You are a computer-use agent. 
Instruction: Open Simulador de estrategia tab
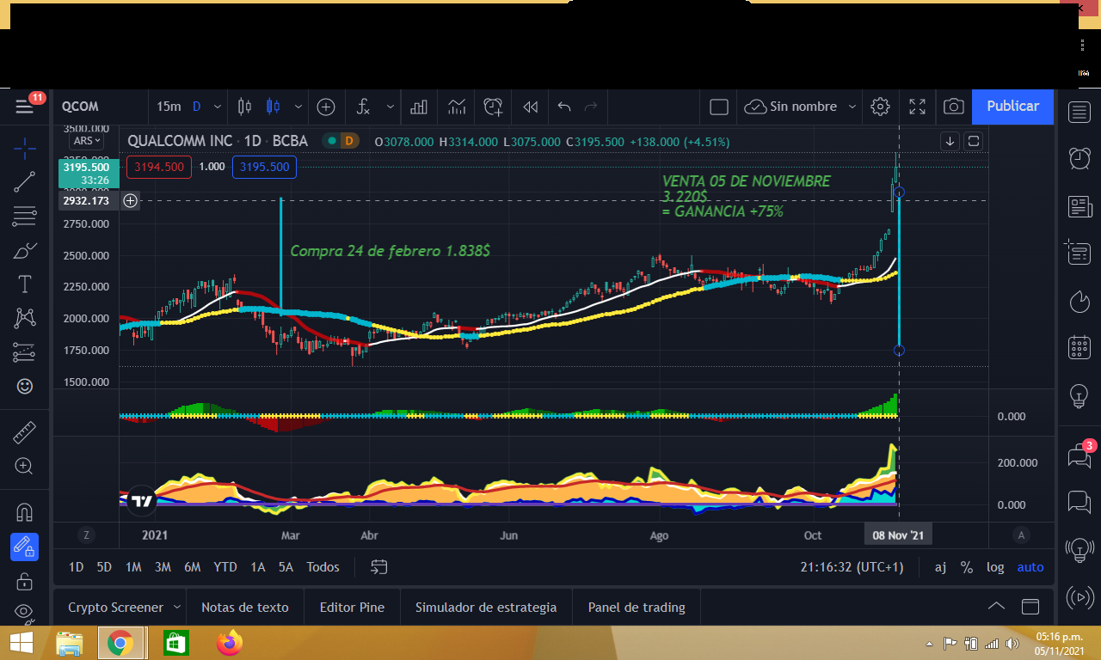point(486,607)
